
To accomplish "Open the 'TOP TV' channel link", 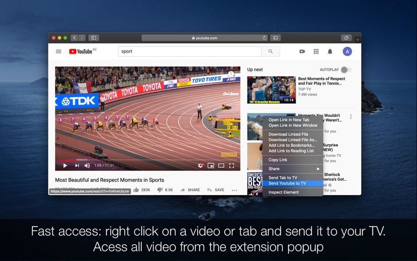I will (304, 89).
